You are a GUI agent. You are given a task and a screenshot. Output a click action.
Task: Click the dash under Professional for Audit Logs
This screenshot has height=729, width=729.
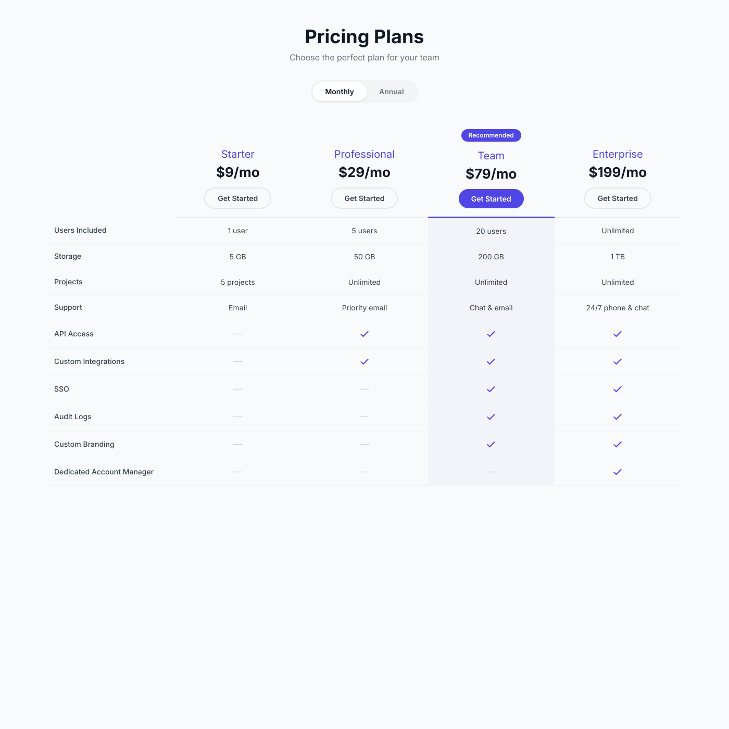point(364,417)
